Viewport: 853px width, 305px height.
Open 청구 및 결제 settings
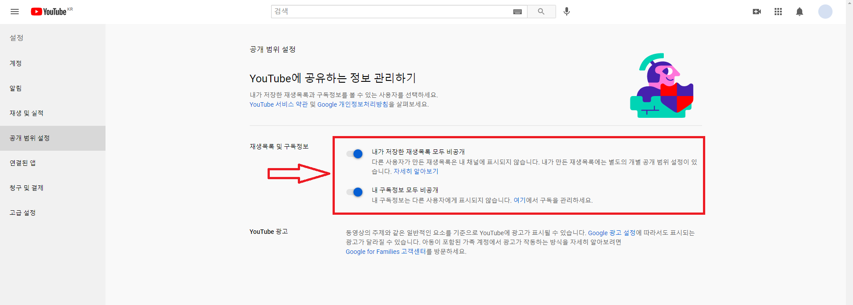[53, 188]
